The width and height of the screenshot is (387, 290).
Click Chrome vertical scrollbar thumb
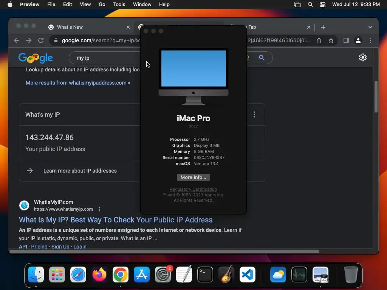point(376,96)
